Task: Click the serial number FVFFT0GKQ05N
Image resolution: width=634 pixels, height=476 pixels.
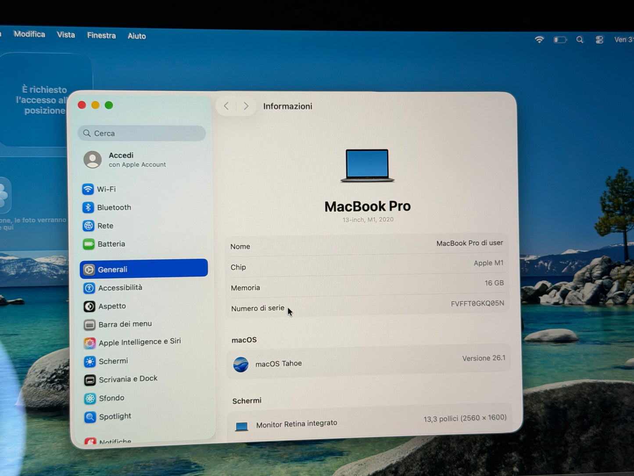Action: pyautogui.click(x=477, y=303)
